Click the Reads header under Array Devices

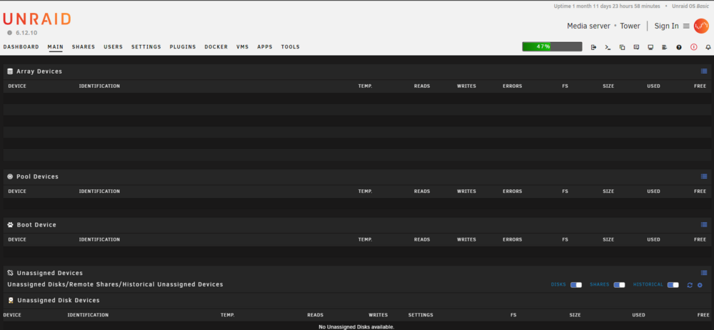[422, 86]
